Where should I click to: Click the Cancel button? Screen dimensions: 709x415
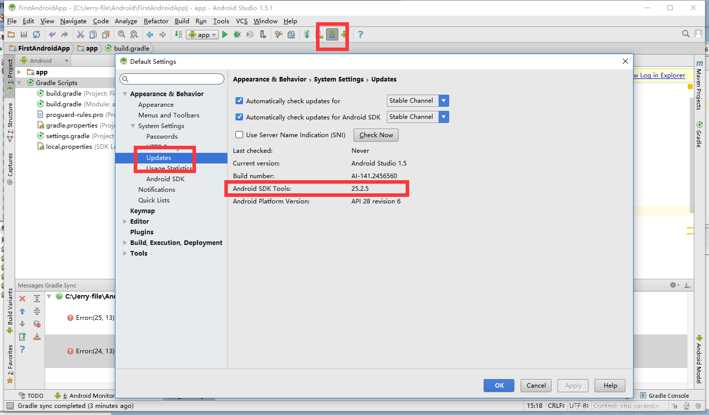tap(536, 386)
